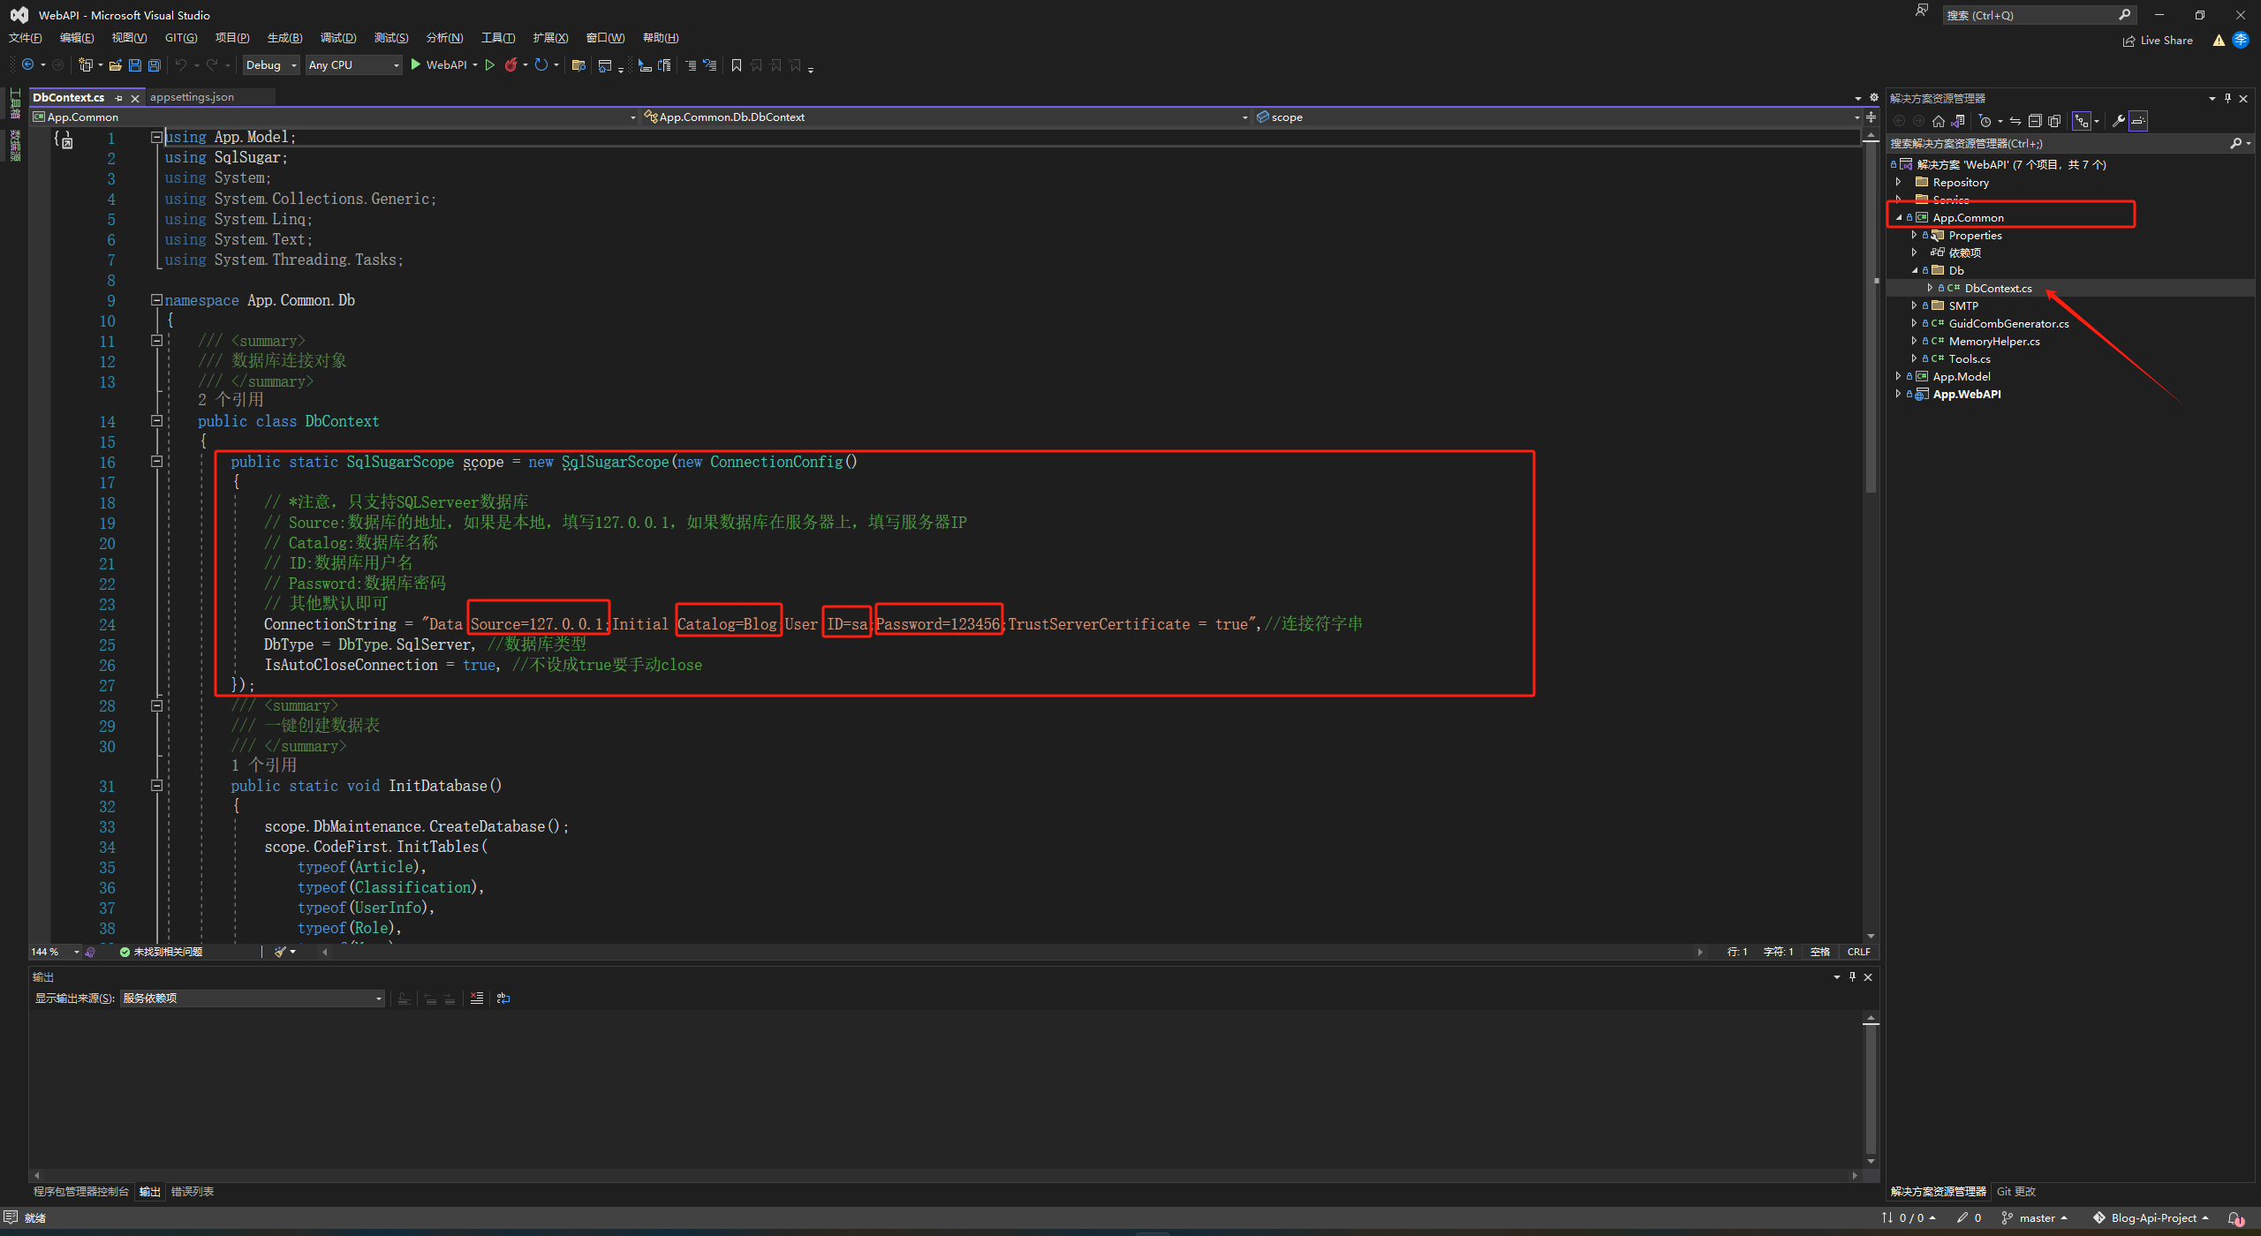
Task: Open the App.Common.Db.DbContext type dropdown
Action: pos(946,117)
